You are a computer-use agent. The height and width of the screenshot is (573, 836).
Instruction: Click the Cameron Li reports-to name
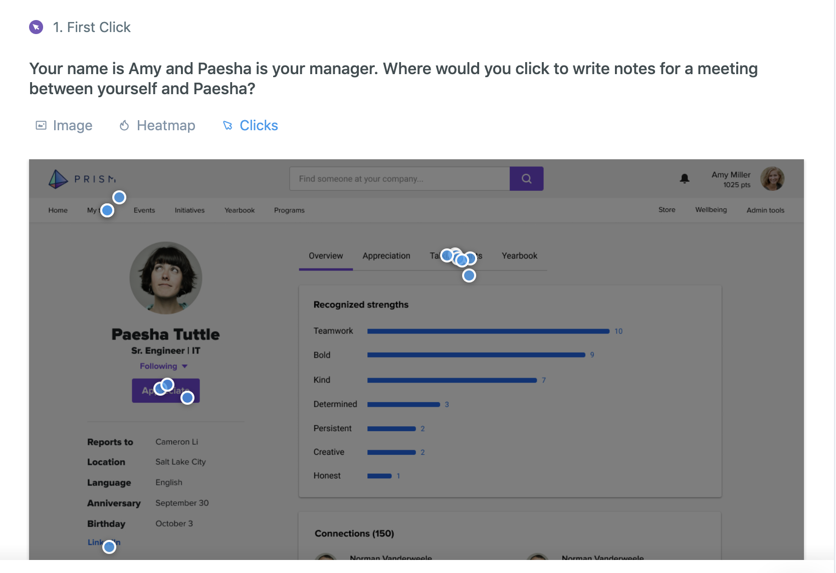point(177,442)
